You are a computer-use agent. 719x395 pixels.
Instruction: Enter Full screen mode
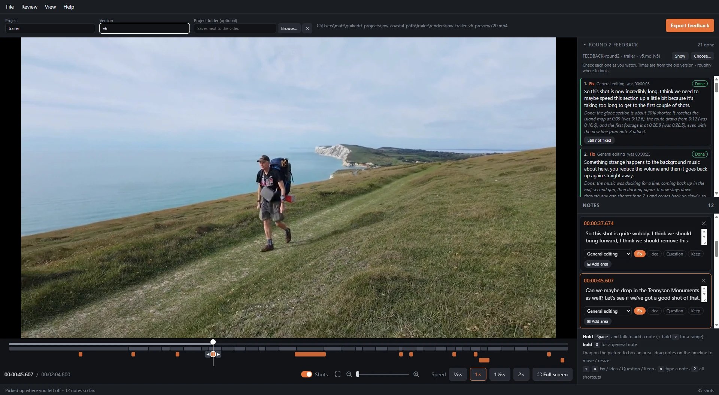click(x=552, y=374)
